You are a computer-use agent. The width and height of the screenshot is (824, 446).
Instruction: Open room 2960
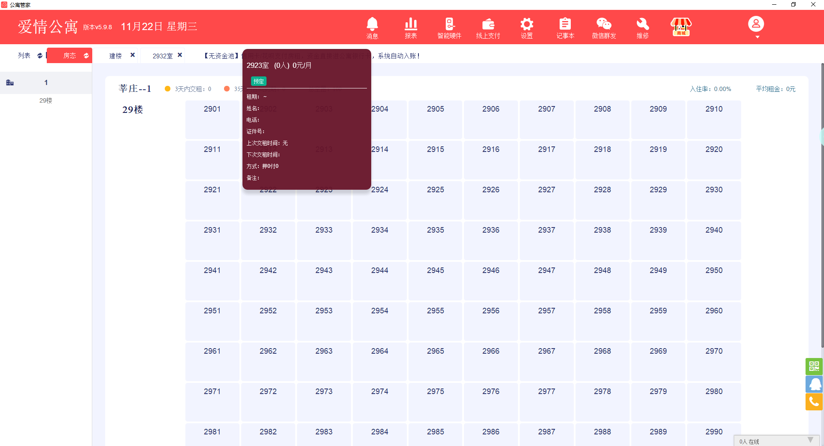click(714, 321)
